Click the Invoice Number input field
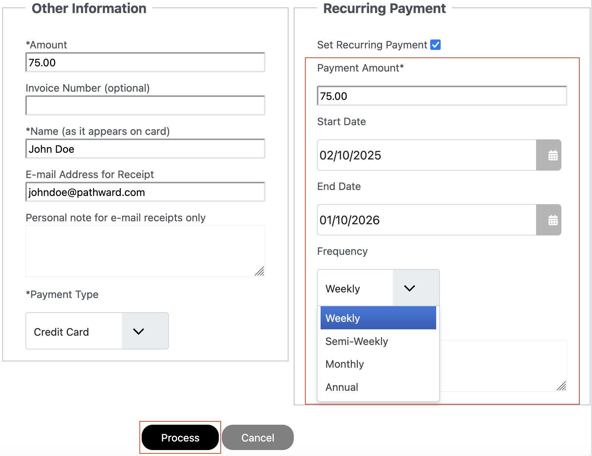The height and width of the screenshot is (456, 592). [145, 106]
